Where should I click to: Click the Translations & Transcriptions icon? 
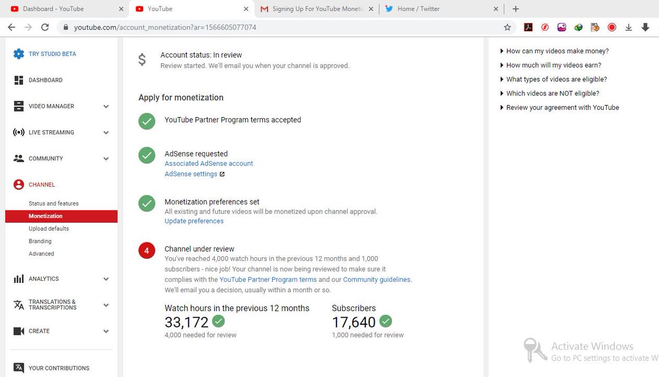click(x=19, y=304)
